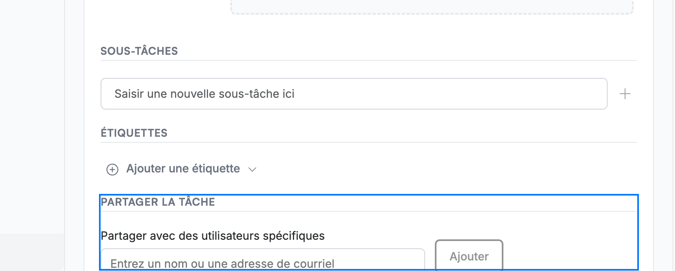The width and height of the screenshot is (675, 271).
Task: Focus the Saisir une nouvelle sous-tâche field
Action: click(x=354, y=94)
